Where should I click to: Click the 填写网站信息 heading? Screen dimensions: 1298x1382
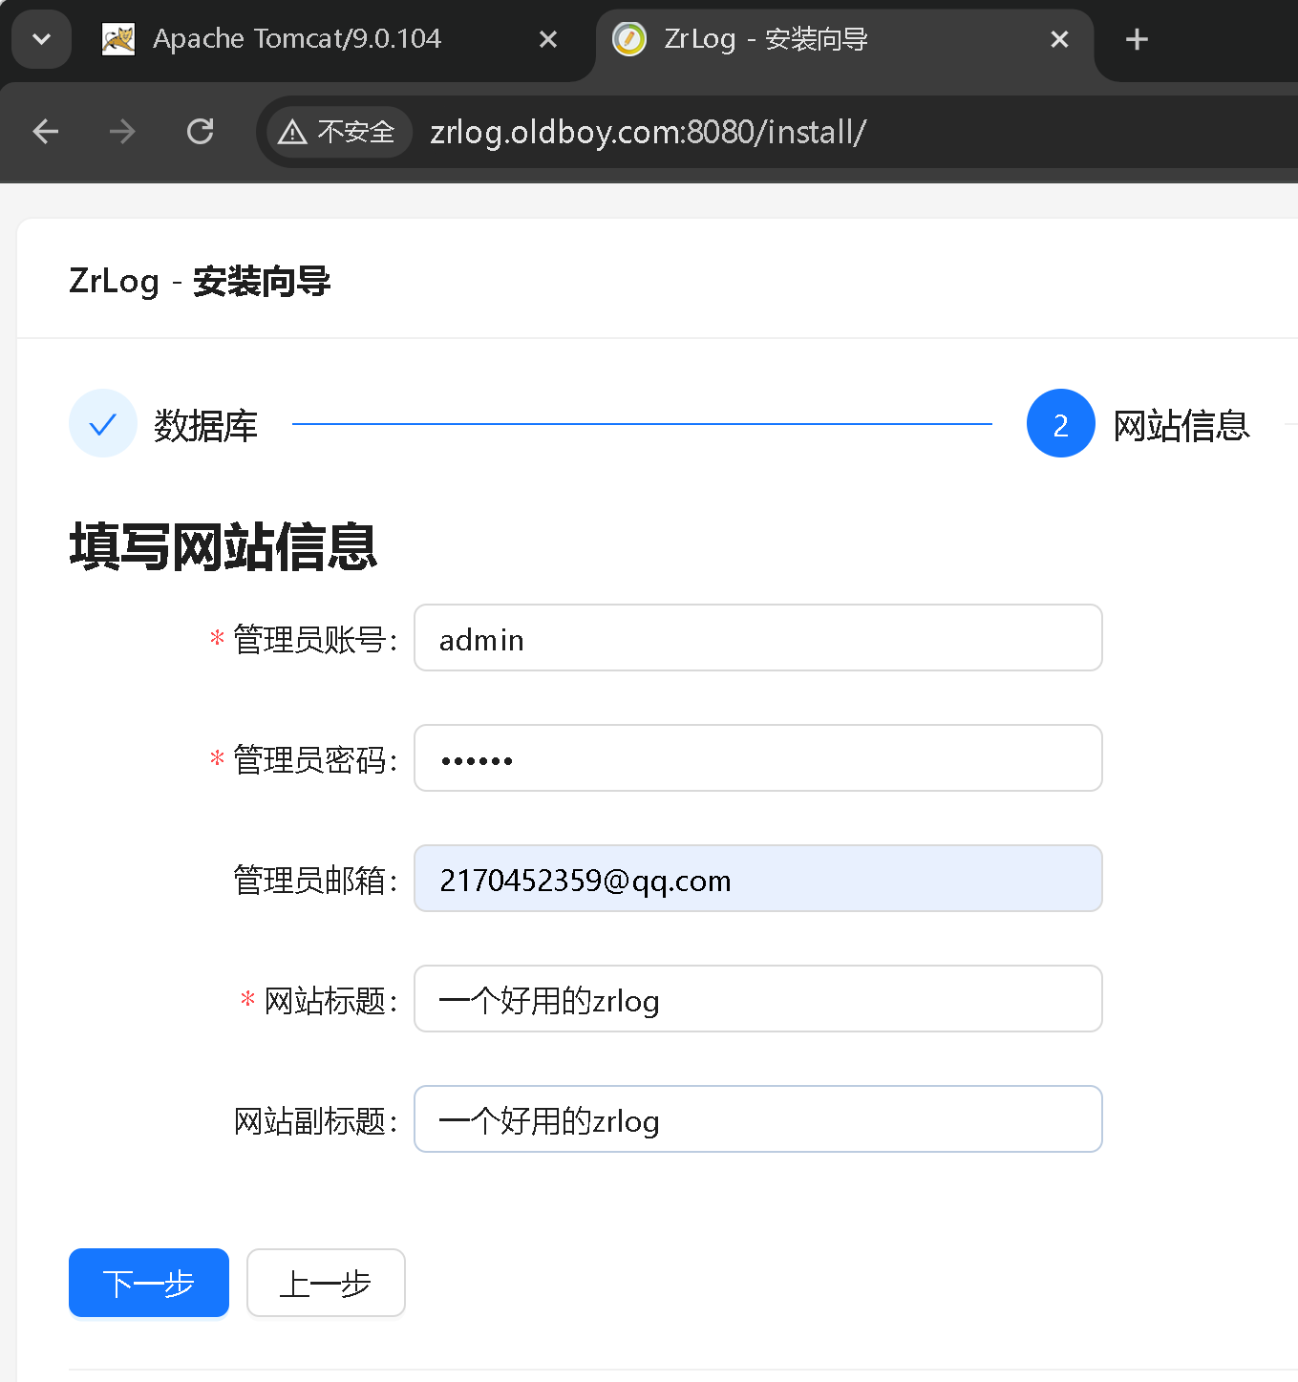[x=223, y=546]
